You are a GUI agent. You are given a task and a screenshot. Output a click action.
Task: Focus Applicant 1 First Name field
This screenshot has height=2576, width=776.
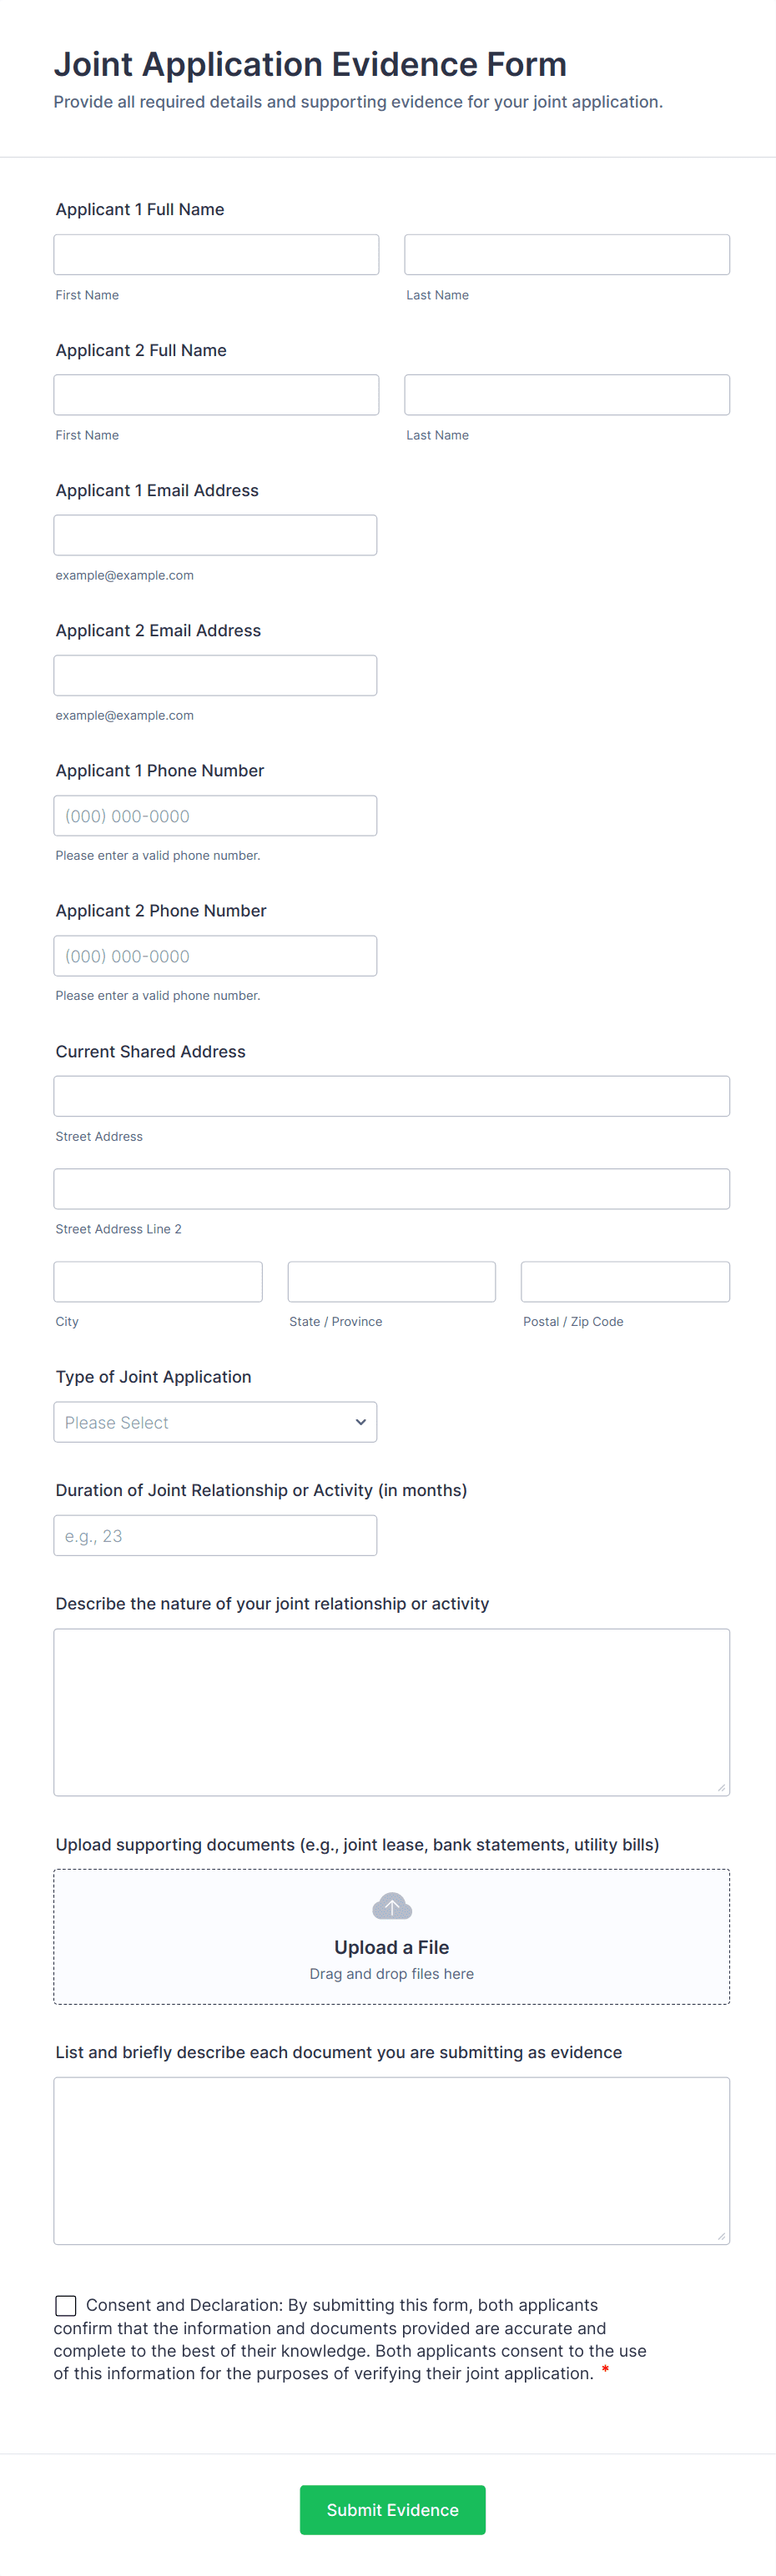point(216,254)
